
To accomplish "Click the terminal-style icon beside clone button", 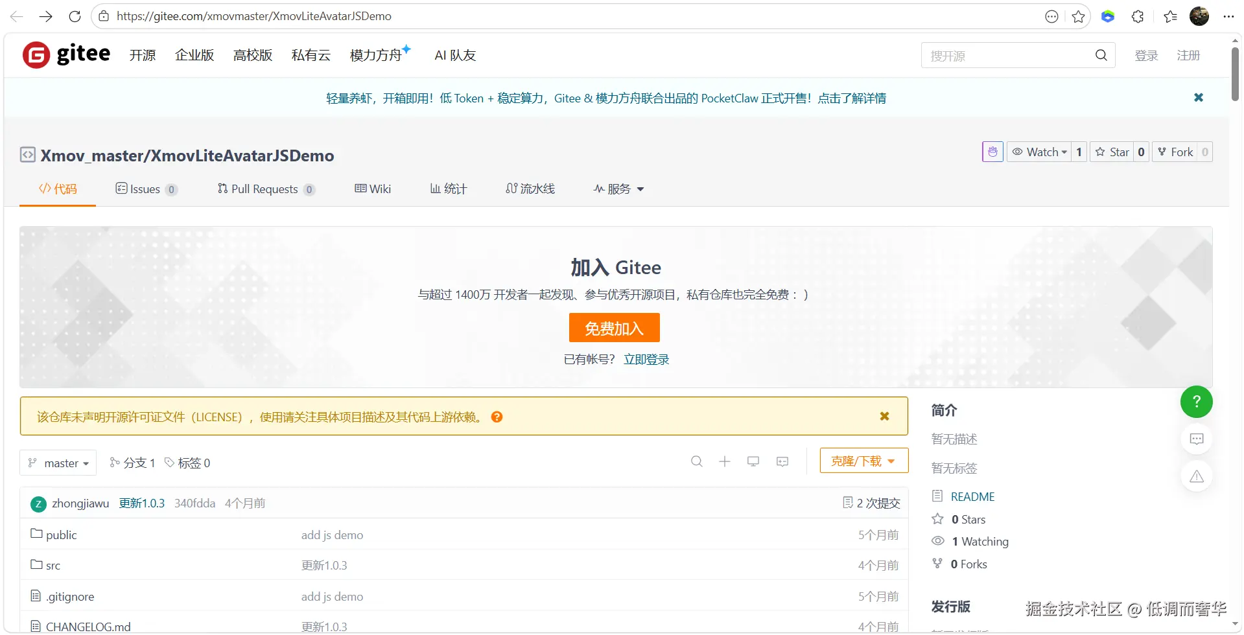I will click(x=782, y=461).
